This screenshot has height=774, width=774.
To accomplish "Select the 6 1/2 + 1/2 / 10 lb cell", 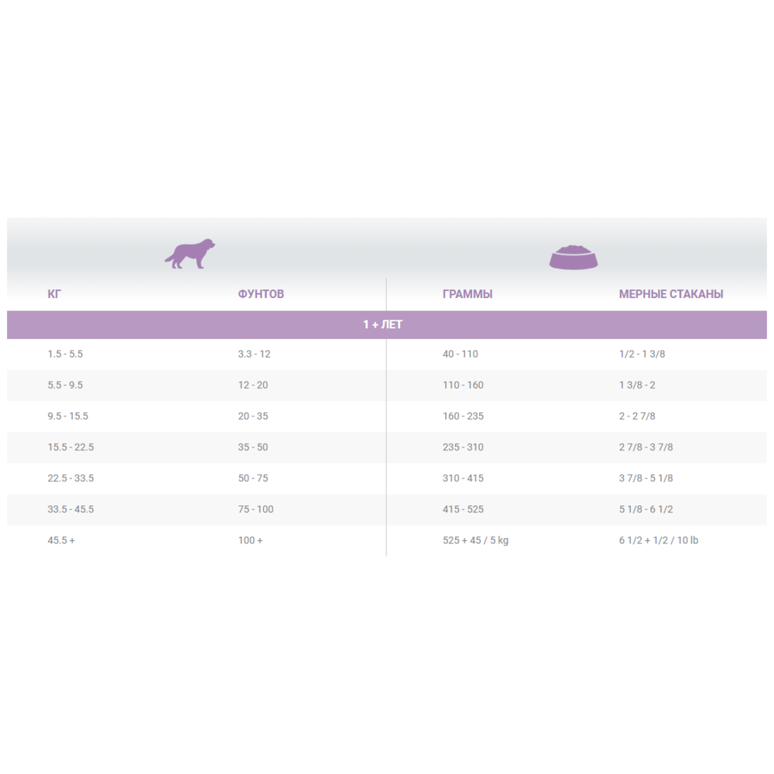I will coord(659,540).
